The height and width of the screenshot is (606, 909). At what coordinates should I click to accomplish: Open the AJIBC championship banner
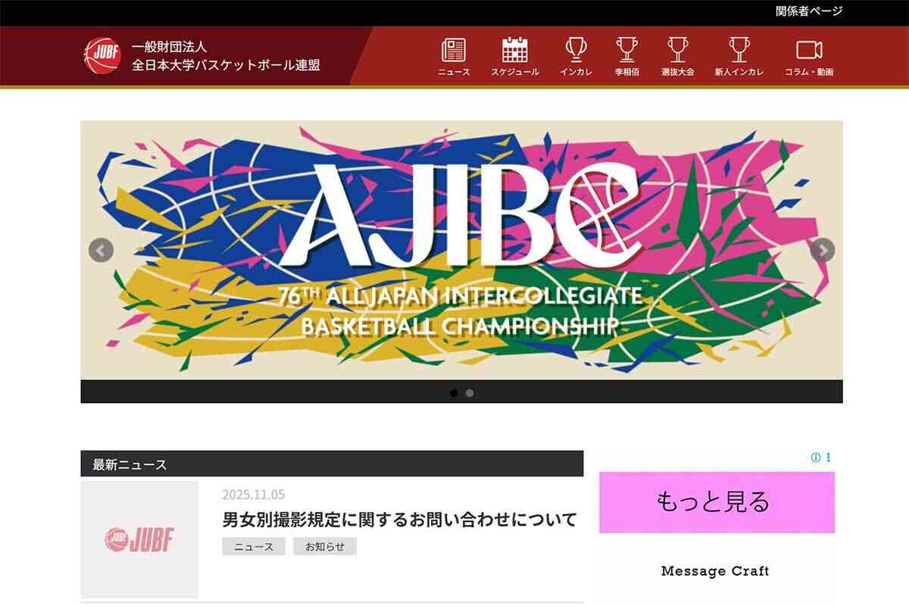(461, 250)
